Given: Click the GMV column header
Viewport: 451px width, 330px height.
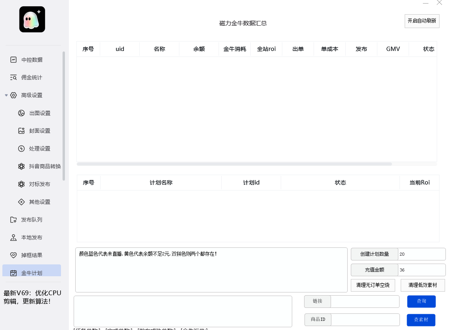Looking at the screenshot, I should point(393,49).
